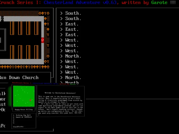Click empty inventory slot 3

click(x=14, y=119)
